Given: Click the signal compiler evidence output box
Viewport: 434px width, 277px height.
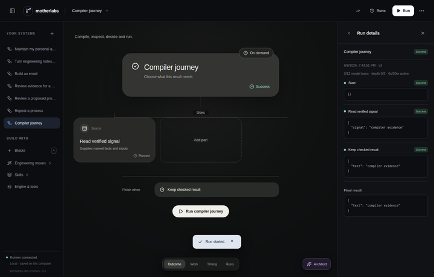Looking at the screenshot, I should [x=386, y=128].
